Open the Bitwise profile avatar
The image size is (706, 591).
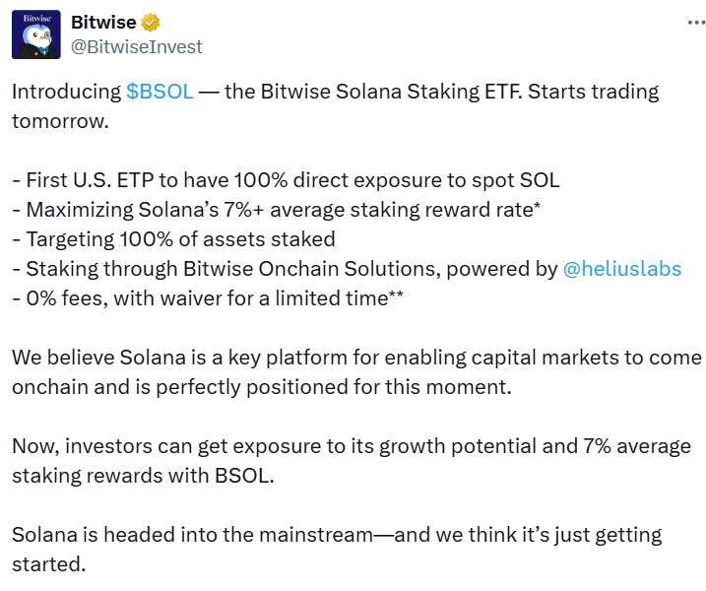coord(36,33)
